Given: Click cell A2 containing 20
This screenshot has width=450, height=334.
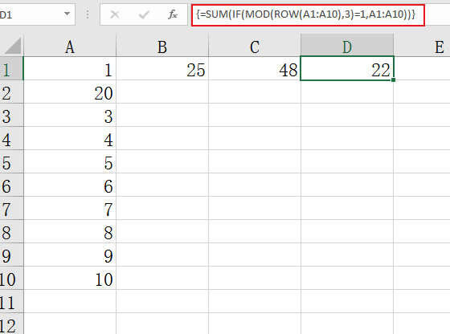Looking at the screenshot, I should (x=70, y=92).
